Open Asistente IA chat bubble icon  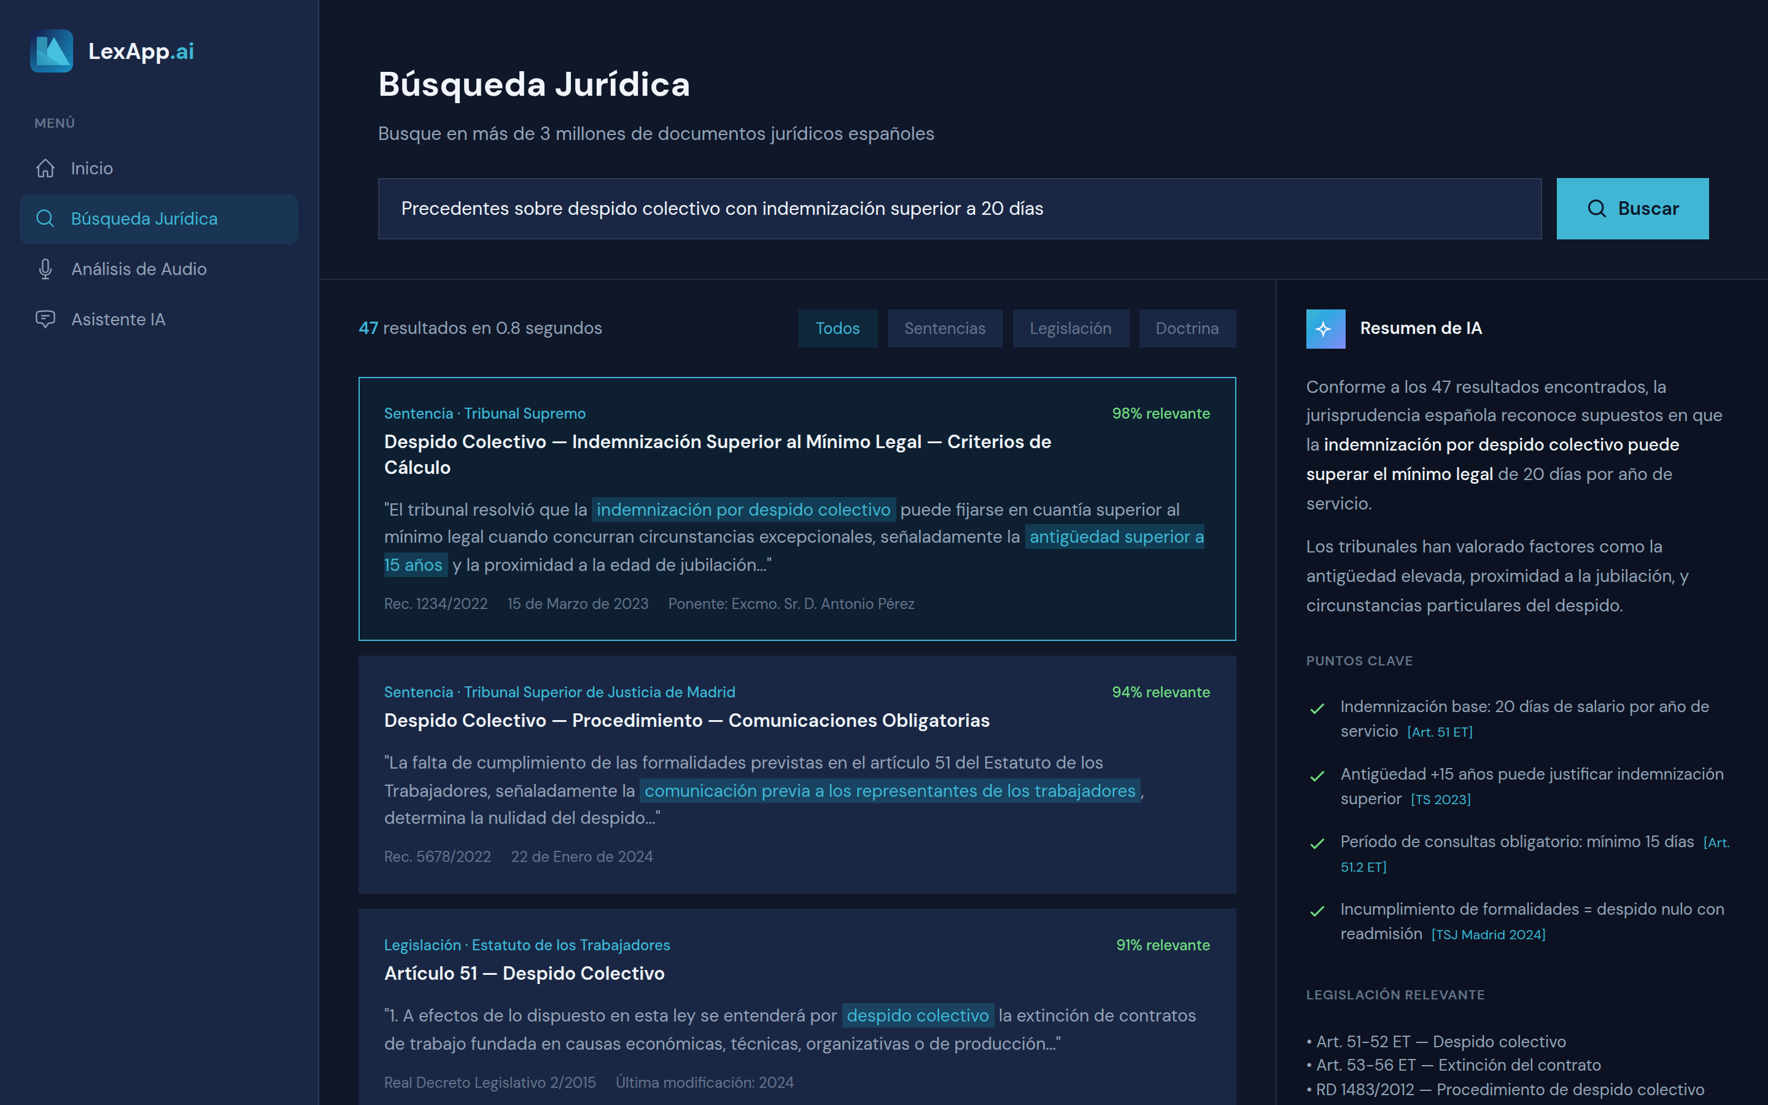pos(45,319)
